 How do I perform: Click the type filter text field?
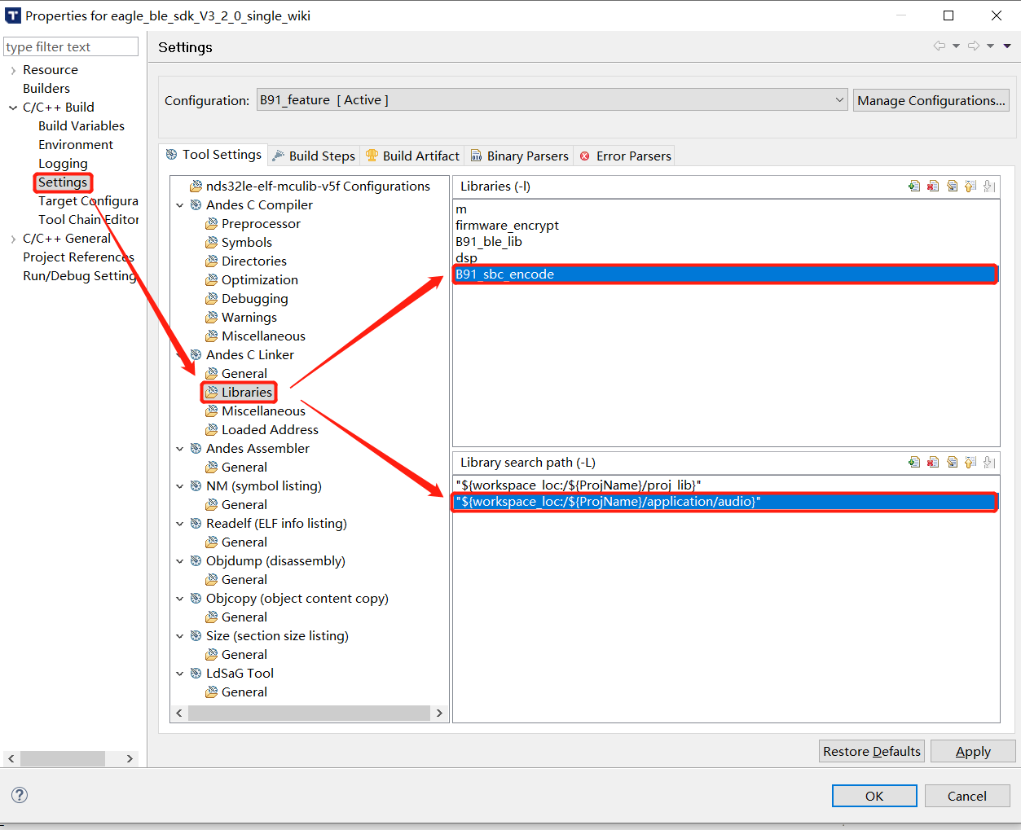pos(71,47)
